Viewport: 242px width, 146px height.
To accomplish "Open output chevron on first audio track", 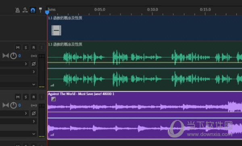I will 33,72.
